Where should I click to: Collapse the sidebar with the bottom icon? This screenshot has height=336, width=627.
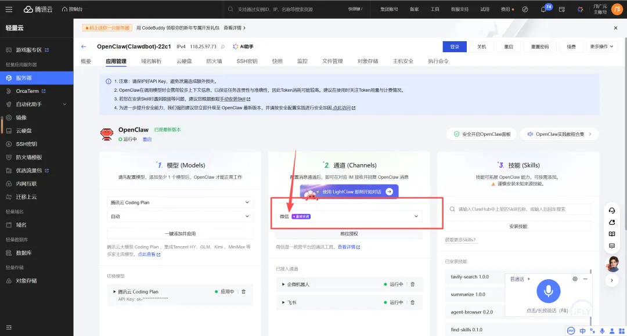[x=9, y=328]
